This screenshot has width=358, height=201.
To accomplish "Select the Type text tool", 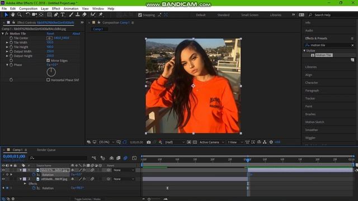I will click(63, 15).
